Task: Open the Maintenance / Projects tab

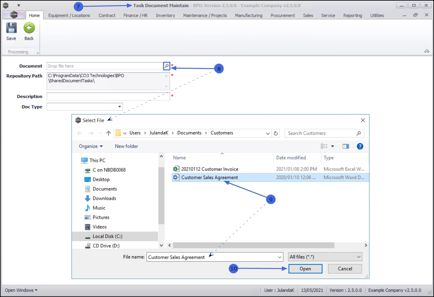Action: (x=205, y=15)
